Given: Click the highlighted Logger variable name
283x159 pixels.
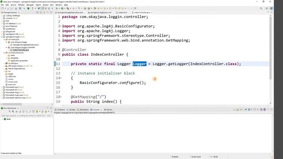Looking at the screenshot, I should [x=140, y=64].
